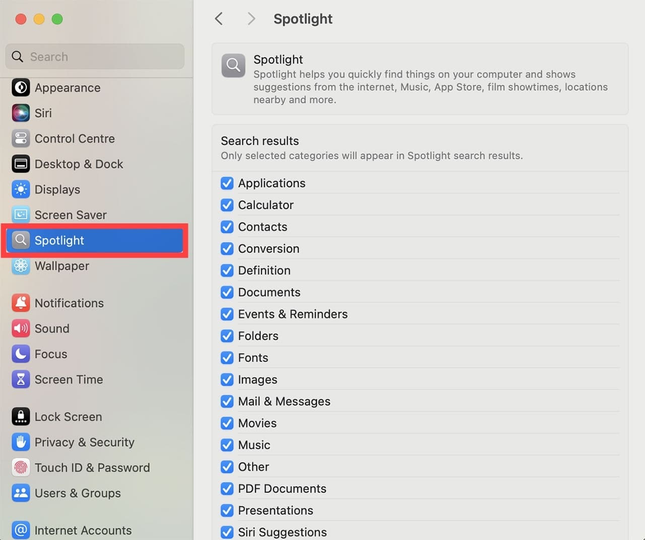The height and width of the screenshot is (540, 645).
Task: Uncheck the Fonts checkbox
Action: 227,358
